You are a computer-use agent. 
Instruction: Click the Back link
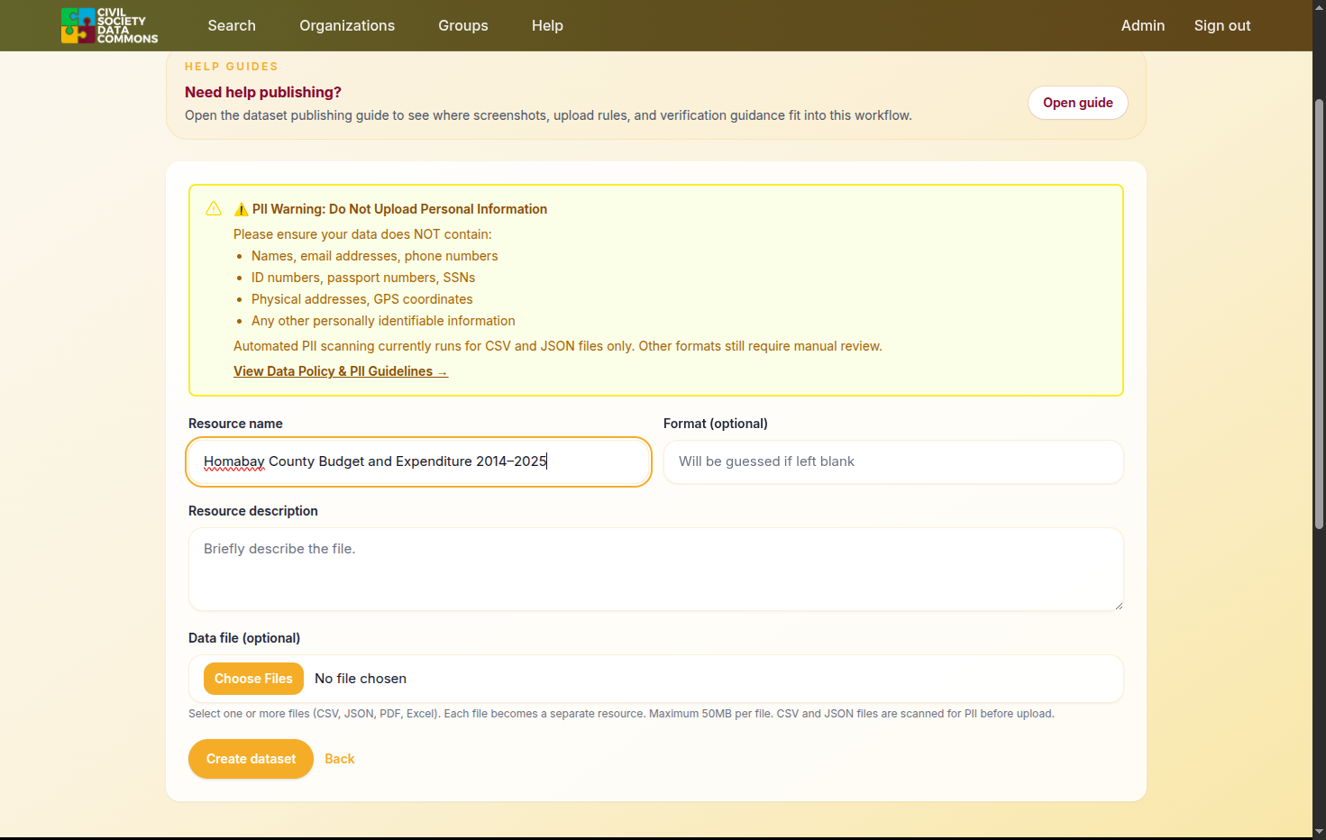point(340,759)
